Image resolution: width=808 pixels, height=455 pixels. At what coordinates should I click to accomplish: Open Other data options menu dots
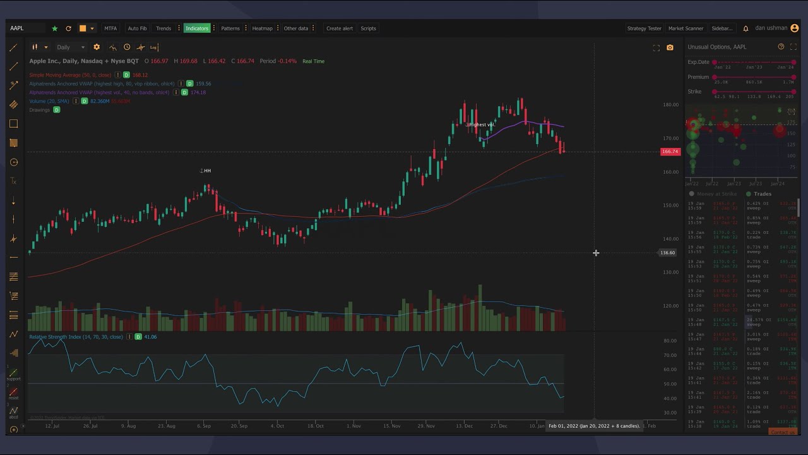pos(312,28)
